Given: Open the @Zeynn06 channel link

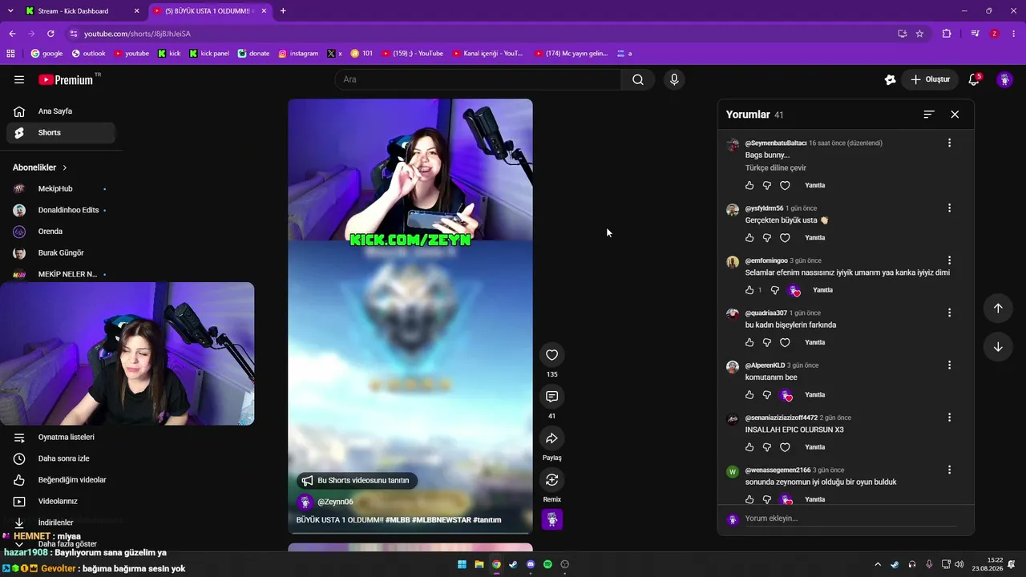Looking at the screenshot, I should [335, 502].
